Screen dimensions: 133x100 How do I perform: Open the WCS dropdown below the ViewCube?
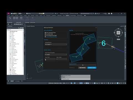coord(118,39)
